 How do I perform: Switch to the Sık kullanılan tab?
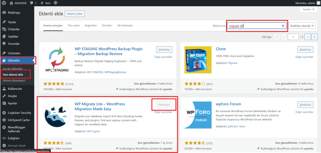pyautogui.click(x=125, y=26)
